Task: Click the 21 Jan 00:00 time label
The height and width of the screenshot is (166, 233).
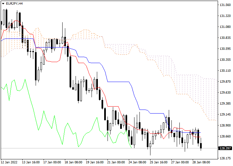Action: (x=116, y=162)
